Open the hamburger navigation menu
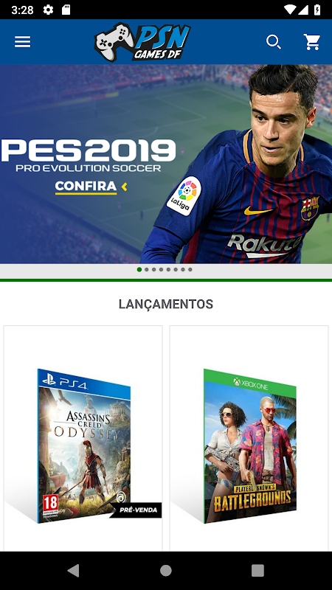 coord(23,41)
